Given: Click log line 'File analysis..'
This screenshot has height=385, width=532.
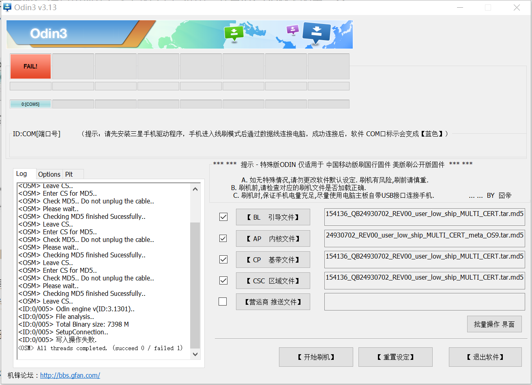Looking at the screenshot, I should [56, 317].
